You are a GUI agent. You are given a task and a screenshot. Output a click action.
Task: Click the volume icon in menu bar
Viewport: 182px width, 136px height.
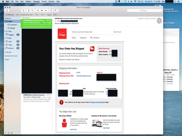click(131, 2)
